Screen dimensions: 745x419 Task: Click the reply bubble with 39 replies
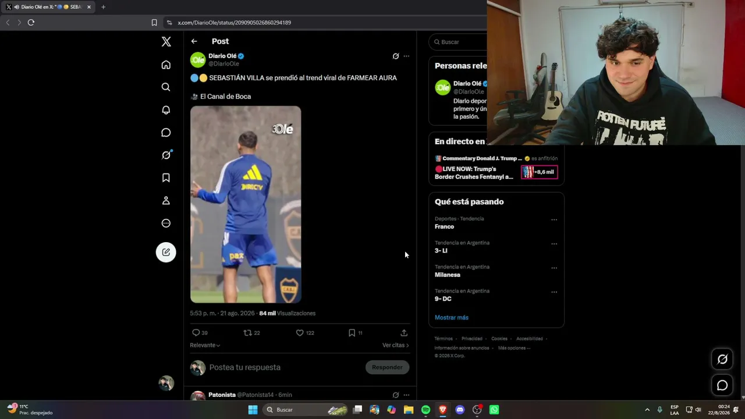click(200, 333)
